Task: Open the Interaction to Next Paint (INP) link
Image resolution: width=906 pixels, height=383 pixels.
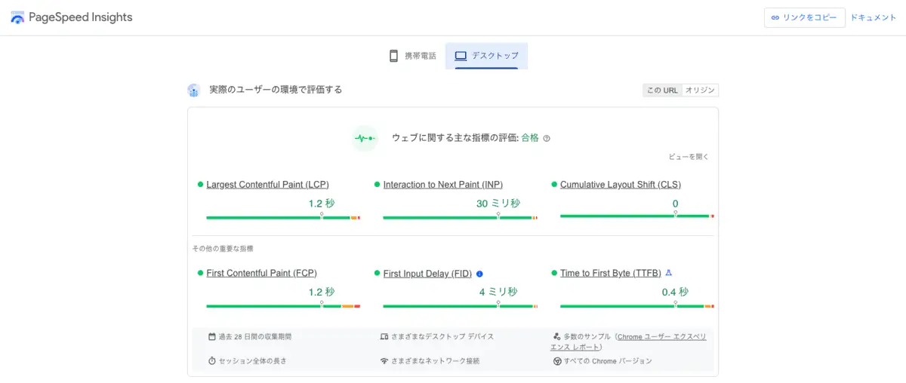Action: click(x=442, y=185)
